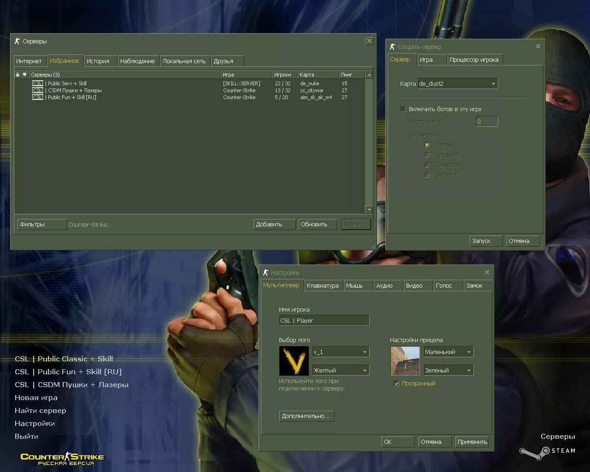This screenshot has height=472, width=590.
Task: Click OK in the Настройки window
Action: pyautogui.click(x=398, y=442)
